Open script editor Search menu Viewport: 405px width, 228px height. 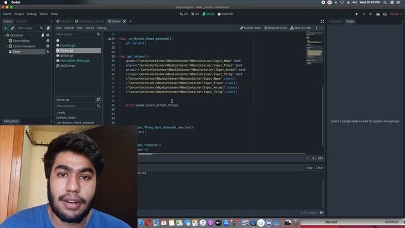(x=69, y=28)
